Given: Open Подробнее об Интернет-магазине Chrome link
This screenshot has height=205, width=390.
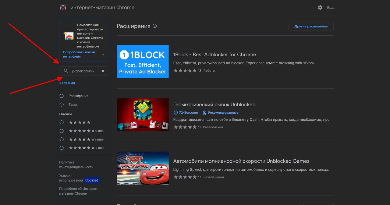Looking at the screenshot, I should [x=79, y=191].
